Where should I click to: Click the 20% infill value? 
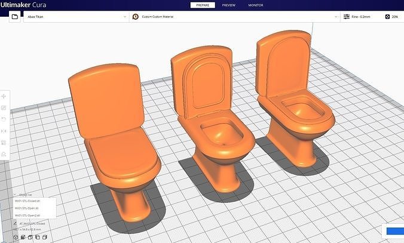click(x=394, y=17)
